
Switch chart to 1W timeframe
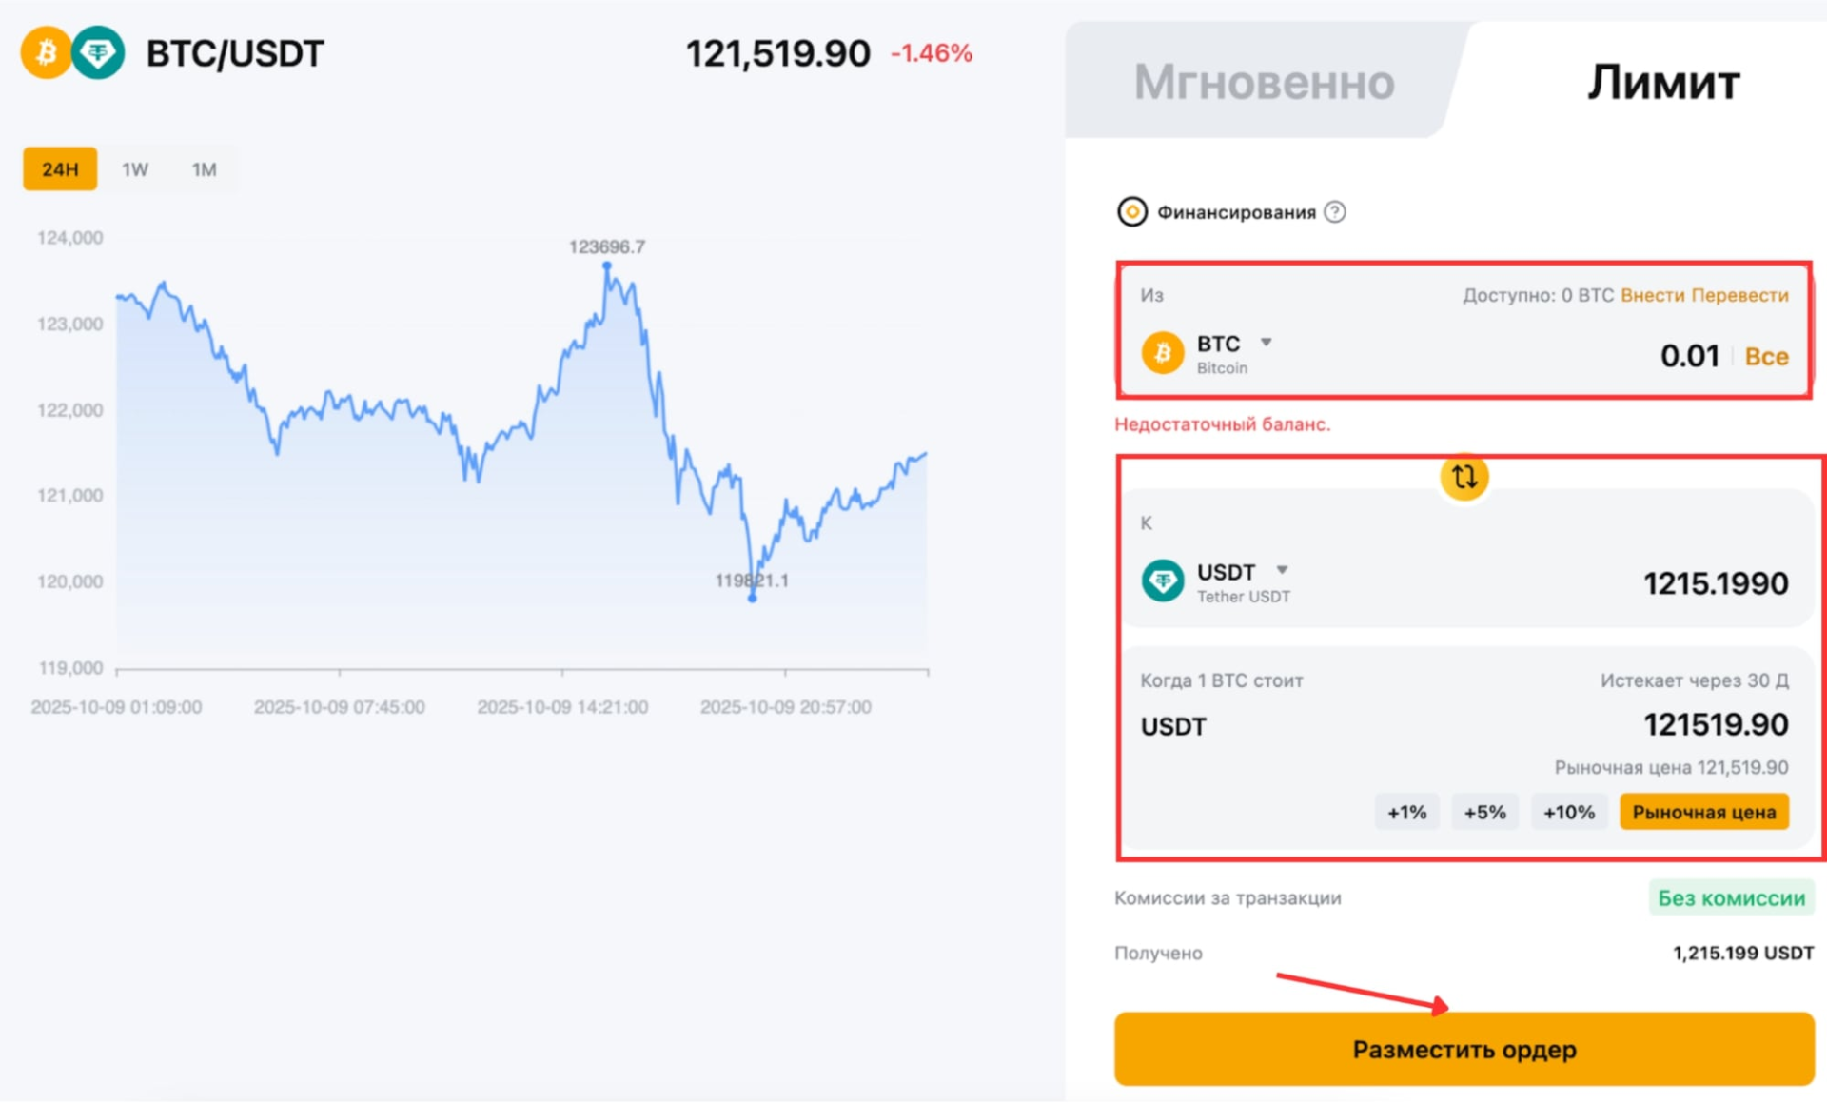(x=135, y=169)
